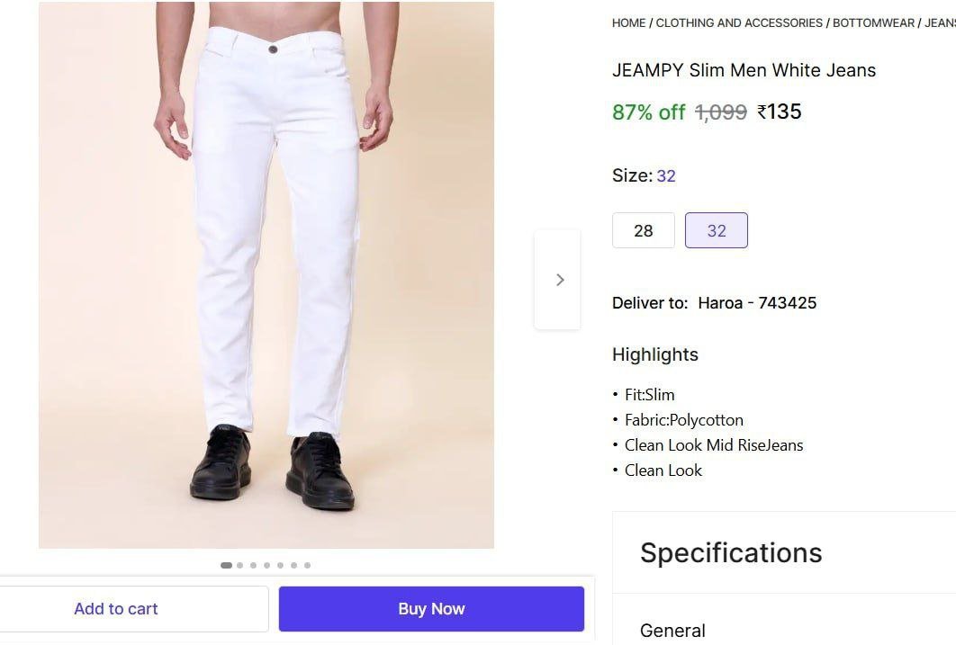Click the white jeans product image

(x=266, y=274)
